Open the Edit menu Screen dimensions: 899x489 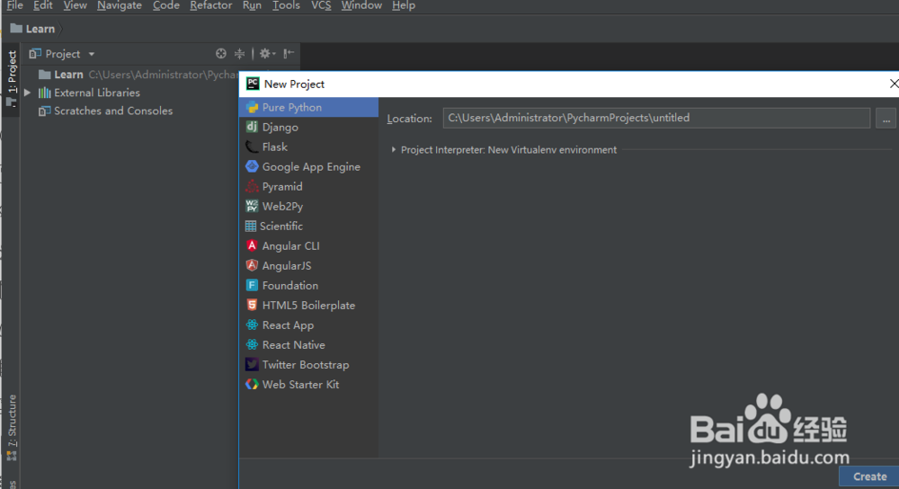43,5
